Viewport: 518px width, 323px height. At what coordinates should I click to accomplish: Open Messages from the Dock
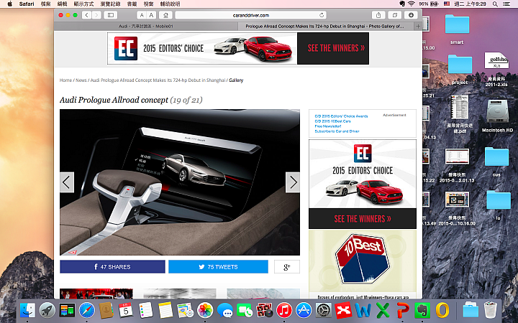pos(225,310)
